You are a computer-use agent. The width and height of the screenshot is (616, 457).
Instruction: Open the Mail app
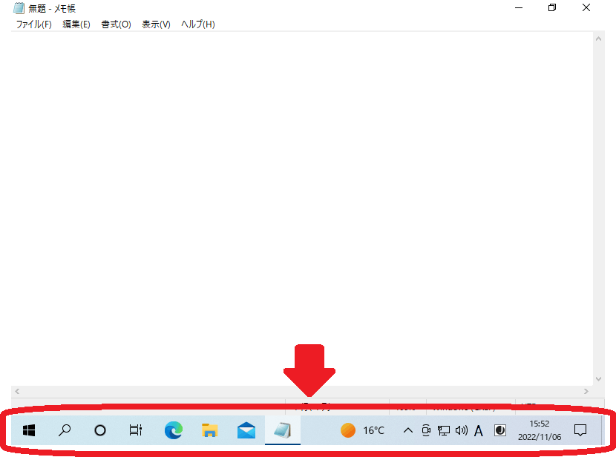pos(246,430)
